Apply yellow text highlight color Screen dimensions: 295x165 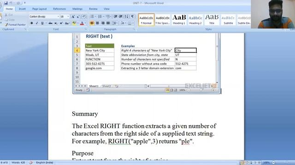pyautogui.click(x=74, y=23)
